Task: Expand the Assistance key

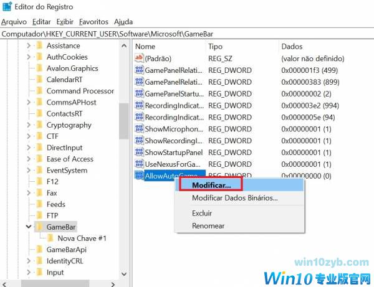Action: point(29,45)
